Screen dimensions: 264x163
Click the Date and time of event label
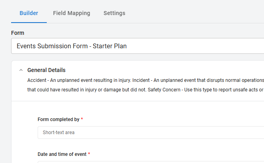pyautogui.click(x=62, y=154)
